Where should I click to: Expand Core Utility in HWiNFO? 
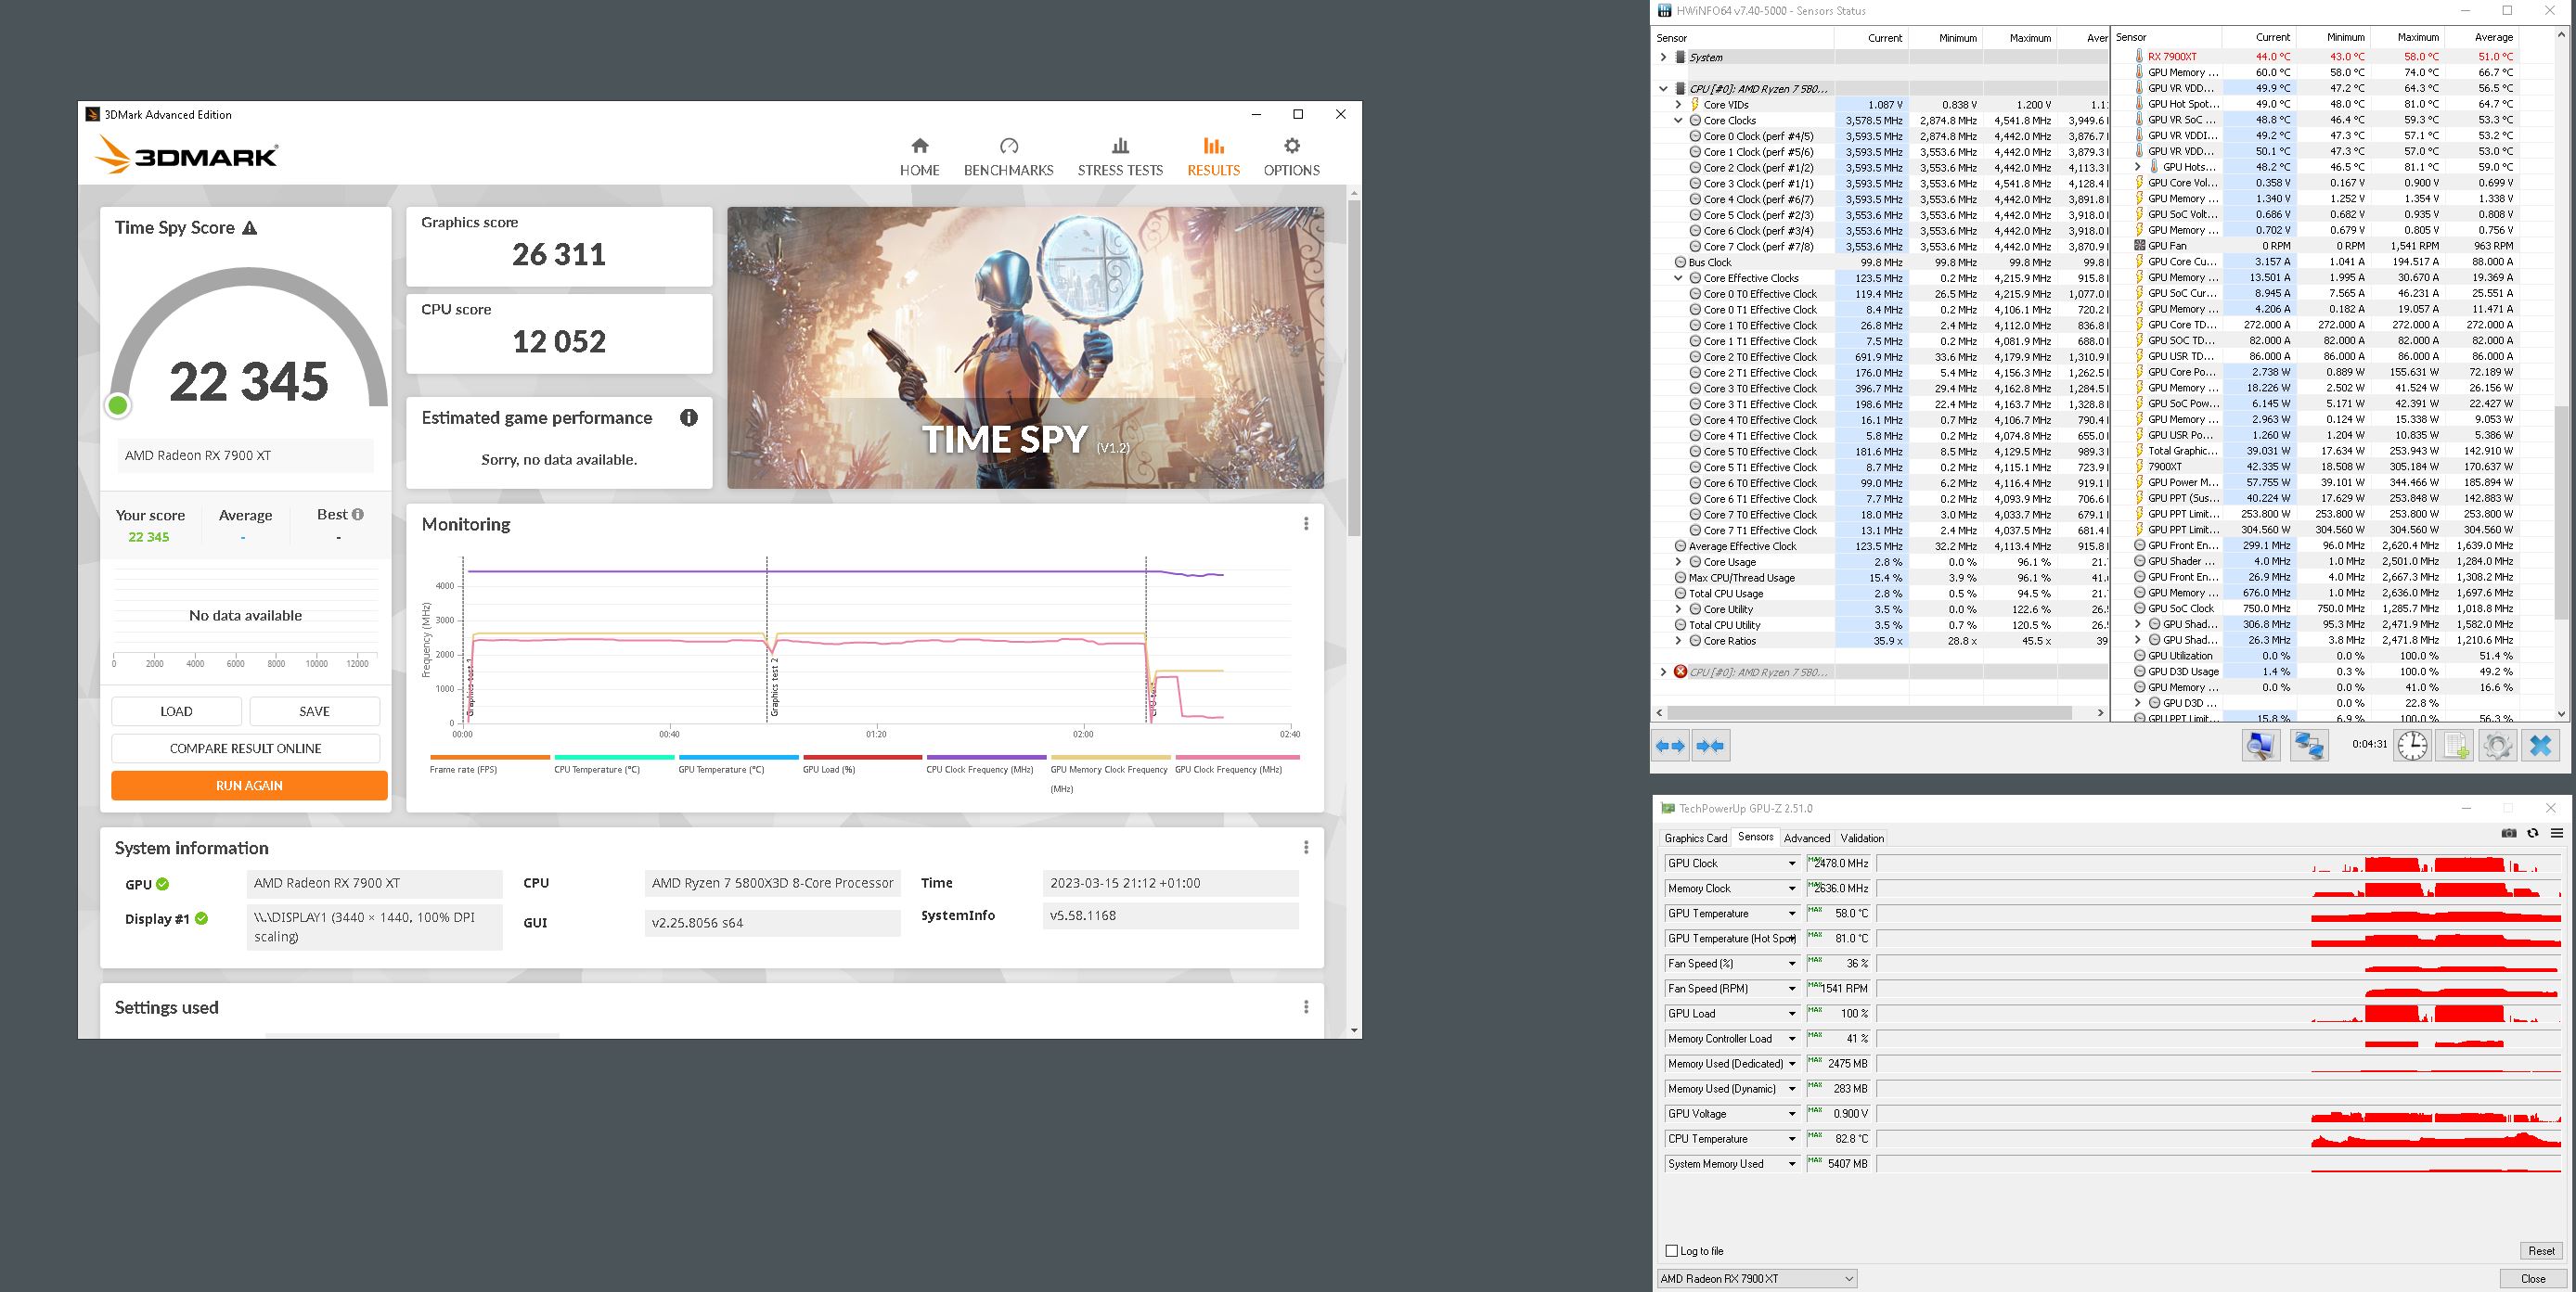tap(1679, 609)
